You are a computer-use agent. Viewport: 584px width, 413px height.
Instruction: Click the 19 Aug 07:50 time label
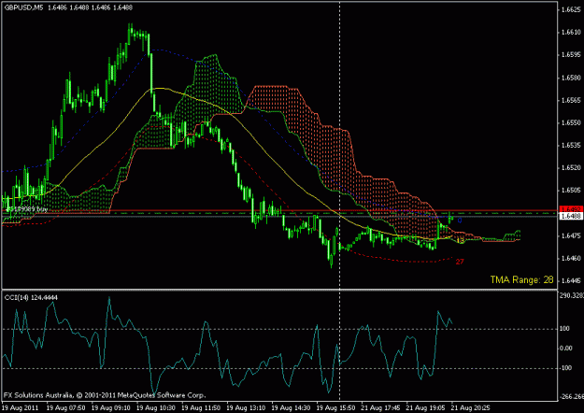pos(66,407)
